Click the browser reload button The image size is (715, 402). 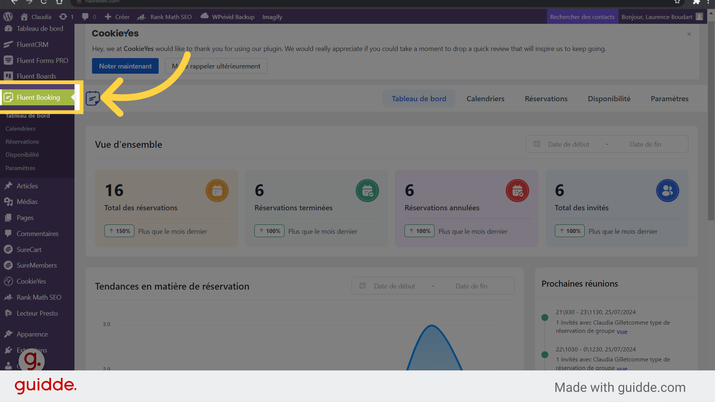pyautogui.click(x=44, y=2)
